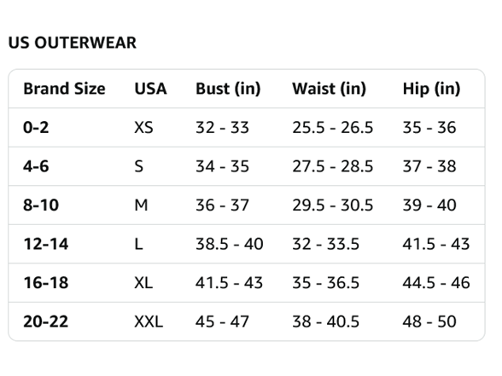Viewport: 502px width, 376px height.
Task: Click the 38.5 - 40 bust value
Action: (230, 244)
